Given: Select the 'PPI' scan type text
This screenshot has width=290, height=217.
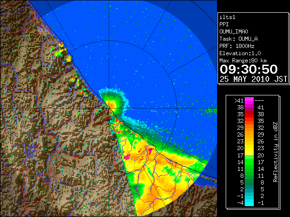Looking at the screenshot, I should (x=224, y=24).
